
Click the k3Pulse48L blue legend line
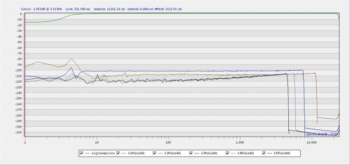[x=197, y=153]
